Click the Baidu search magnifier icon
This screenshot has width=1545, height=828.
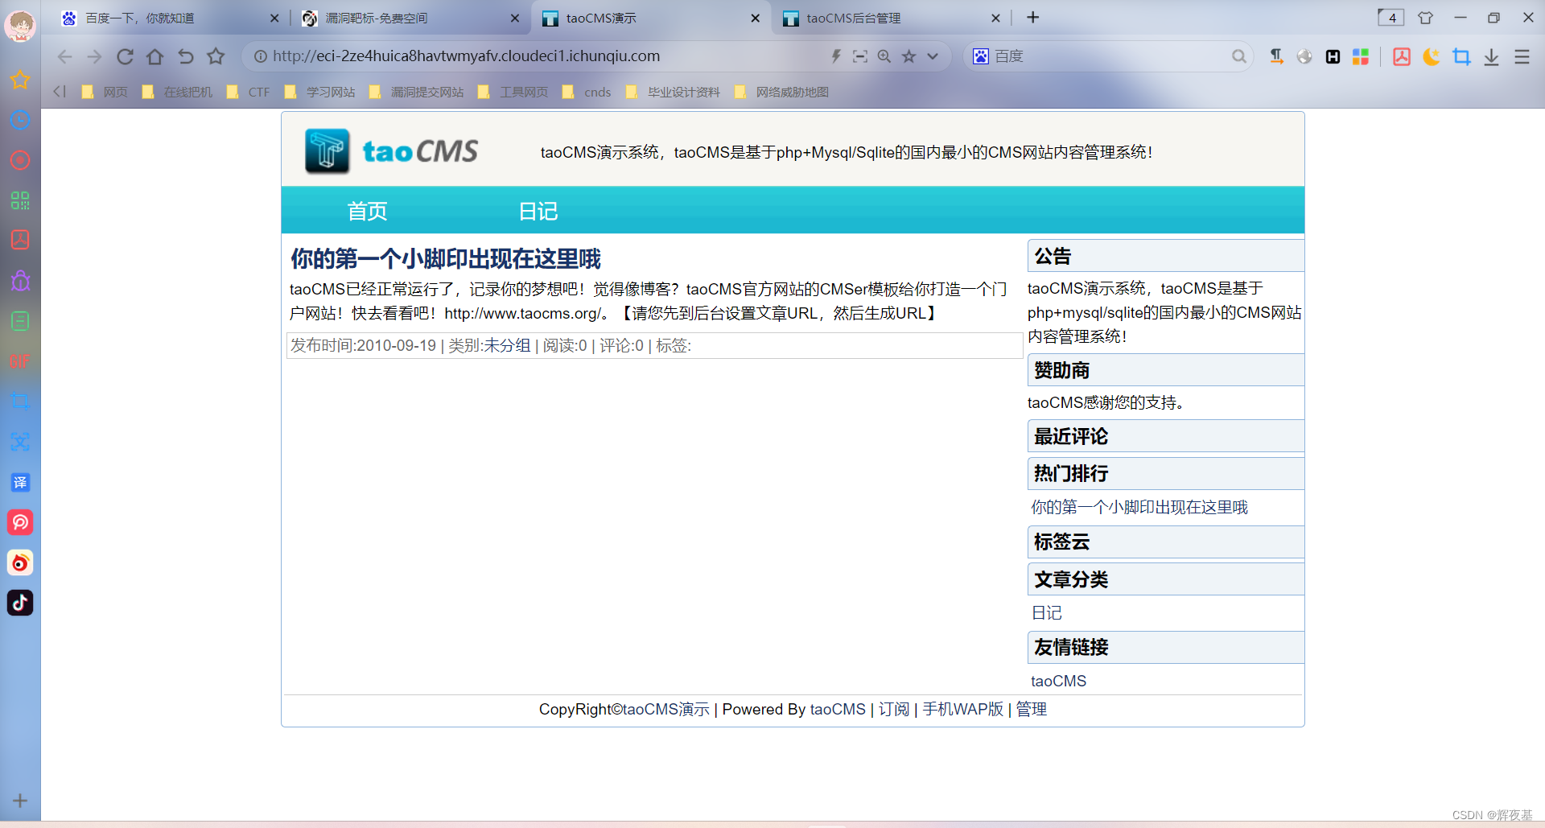[x=1239, y=56]
